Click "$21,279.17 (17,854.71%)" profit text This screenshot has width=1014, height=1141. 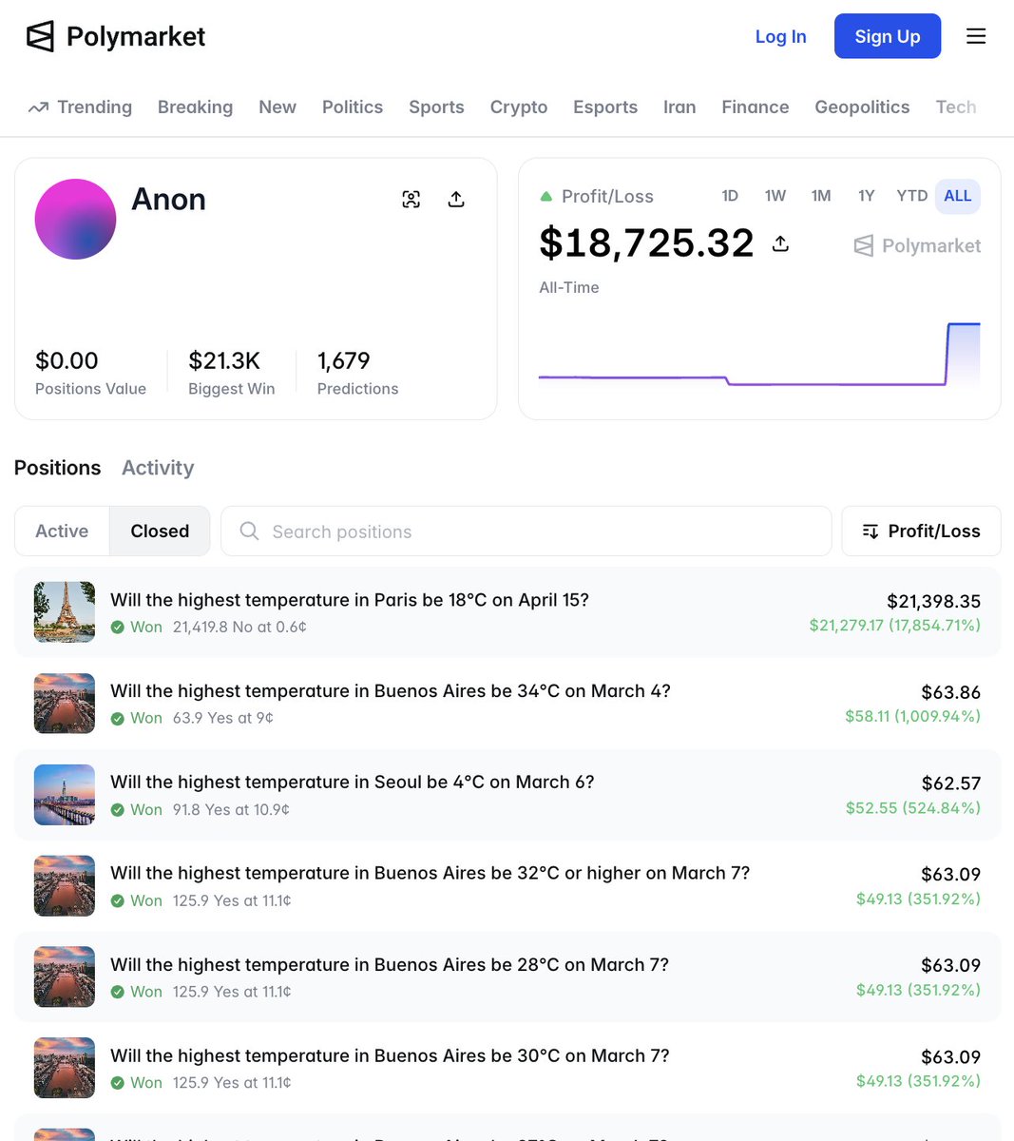click(895, 625)
